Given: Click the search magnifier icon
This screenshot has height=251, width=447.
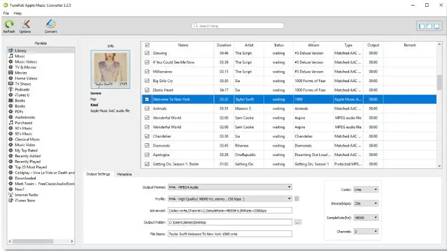Looking at the screenshot, I should click(x=195, y=26).
